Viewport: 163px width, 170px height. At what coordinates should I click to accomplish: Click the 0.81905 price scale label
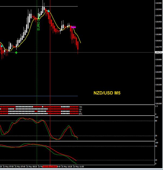pyautogui.click(x=159, y=28)
